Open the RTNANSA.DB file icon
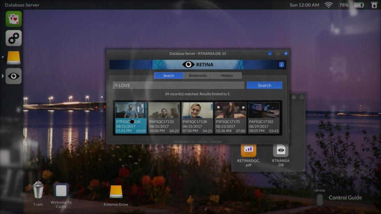 point(281,150)
